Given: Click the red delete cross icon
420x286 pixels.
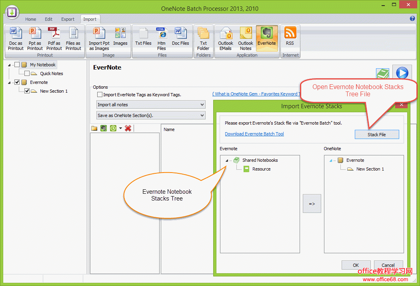Looking at the screenshot, I should 128,128.
